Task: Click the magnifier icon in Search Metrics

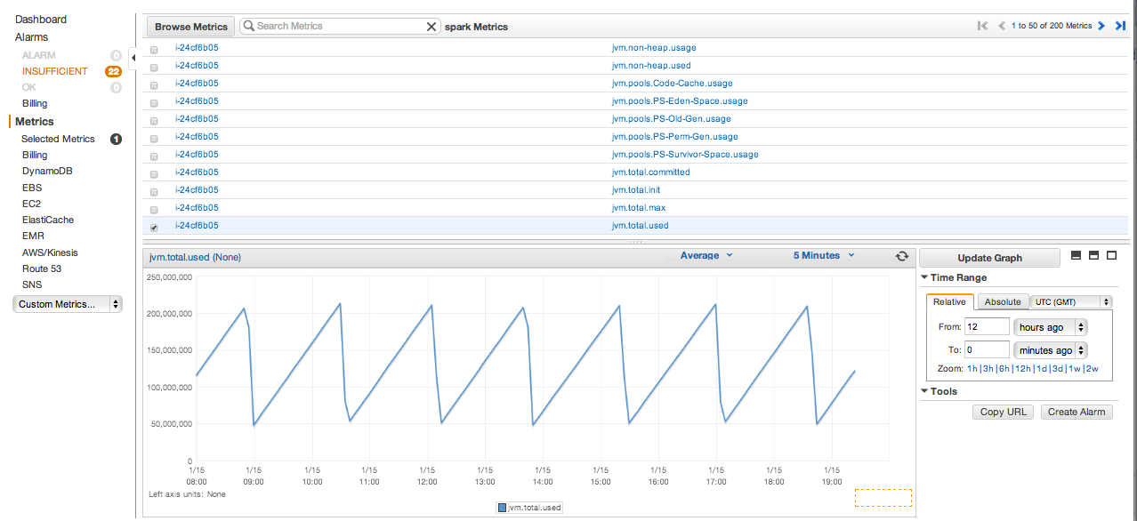Action: pos(249,27)
